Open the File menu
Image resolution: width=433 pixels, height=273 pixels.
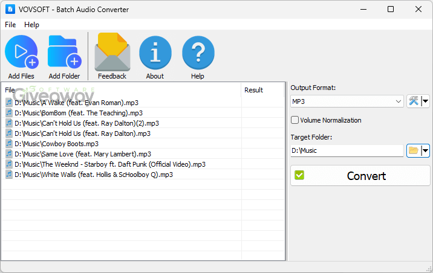tap(10, 25)
